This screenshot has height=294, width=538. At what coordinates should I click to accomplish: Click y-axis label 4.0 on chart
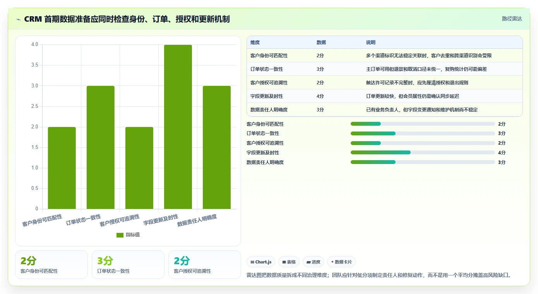(34, 44)
